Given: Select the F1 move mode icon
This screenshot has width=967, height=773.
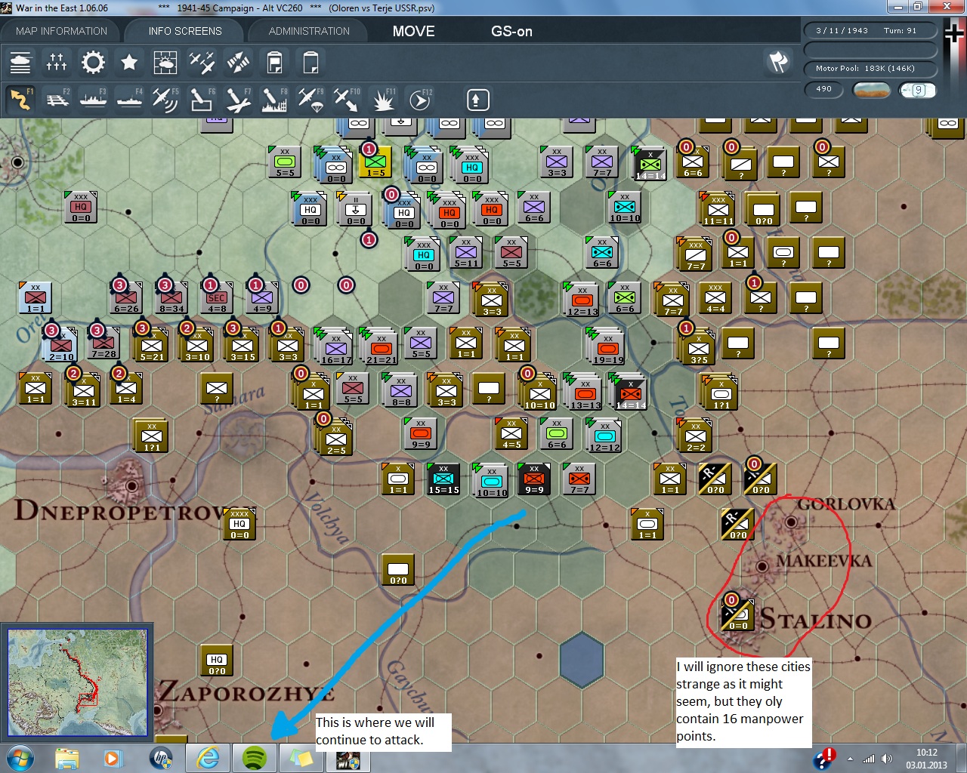Looking at the screenshot, I should [x=20, y=100].
